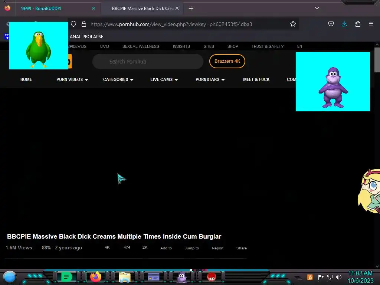Open the SHOP link
Viewport: 380px width, 285px height.
[x=233, y=46]
